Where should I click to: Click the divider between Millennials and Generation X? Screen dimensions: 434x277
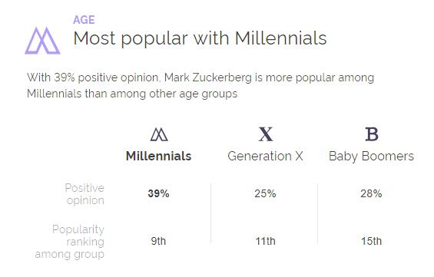click(x=211, y=213)
